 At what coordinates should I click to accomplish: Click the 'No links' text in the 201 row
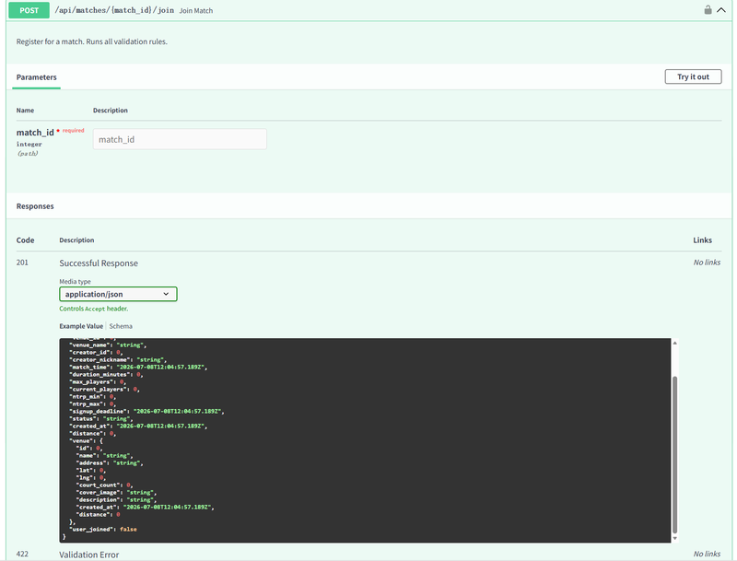[707, 263]
